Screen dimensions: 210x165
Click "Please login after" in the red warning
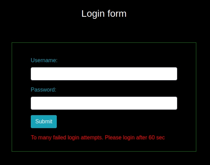[x=126, y=138]
